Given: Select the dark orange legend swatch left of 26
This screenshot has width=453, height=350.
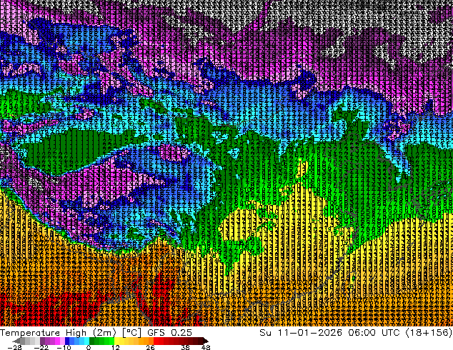Looking at the screenshot, I should tap(151, 341).
